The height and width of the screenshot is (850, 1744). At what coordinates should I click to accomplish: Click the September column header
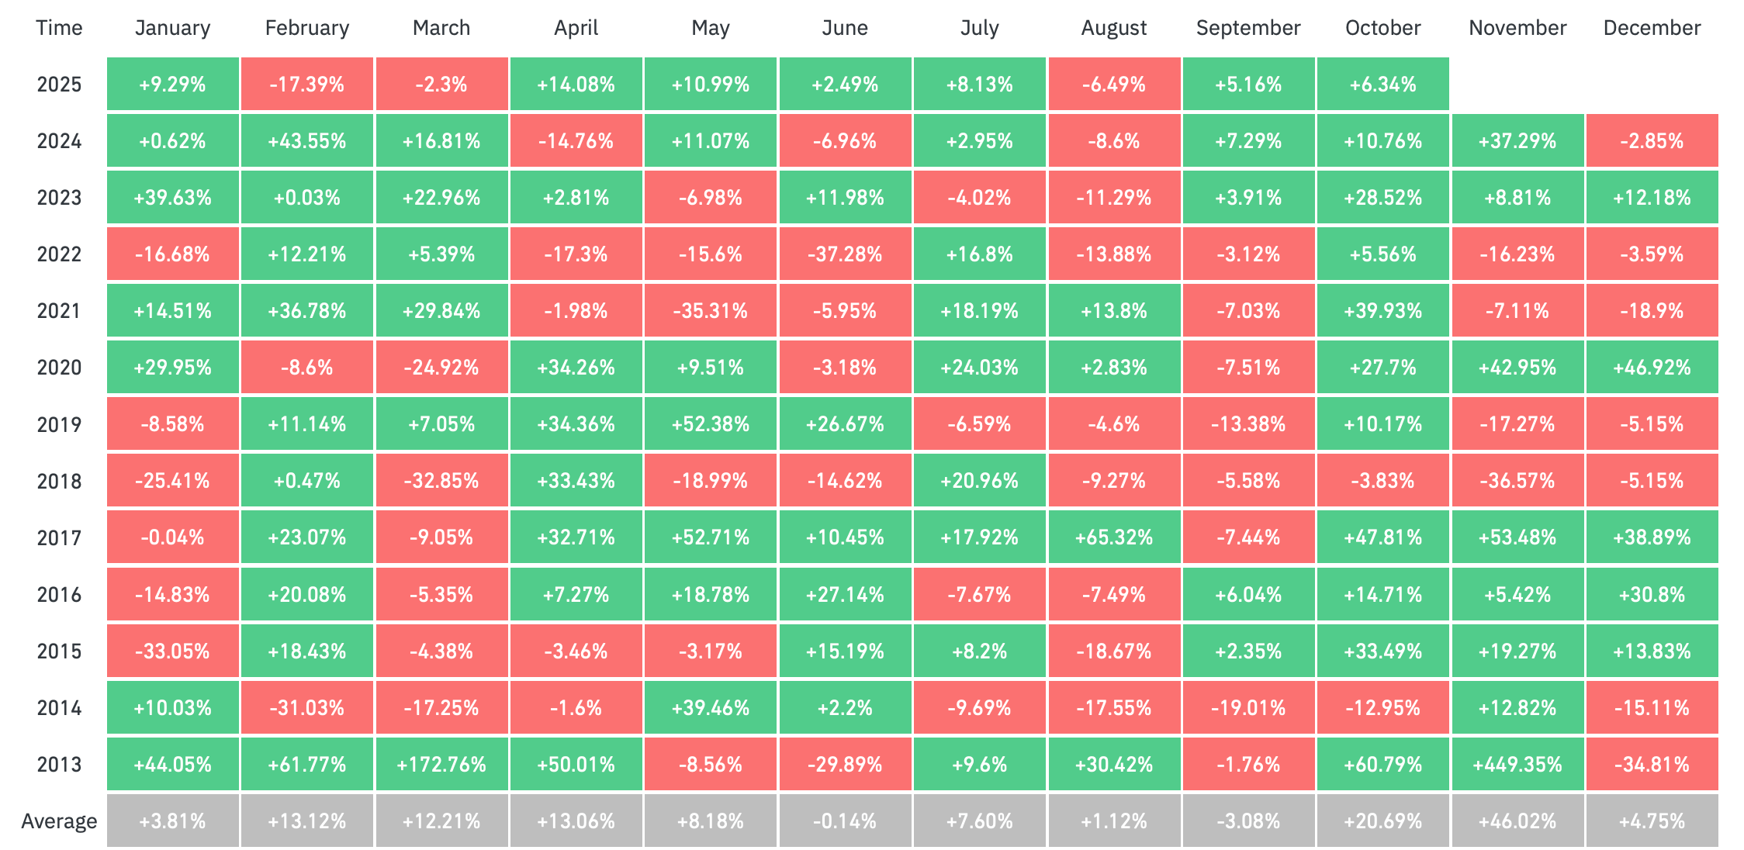[x=1248, y=28]
